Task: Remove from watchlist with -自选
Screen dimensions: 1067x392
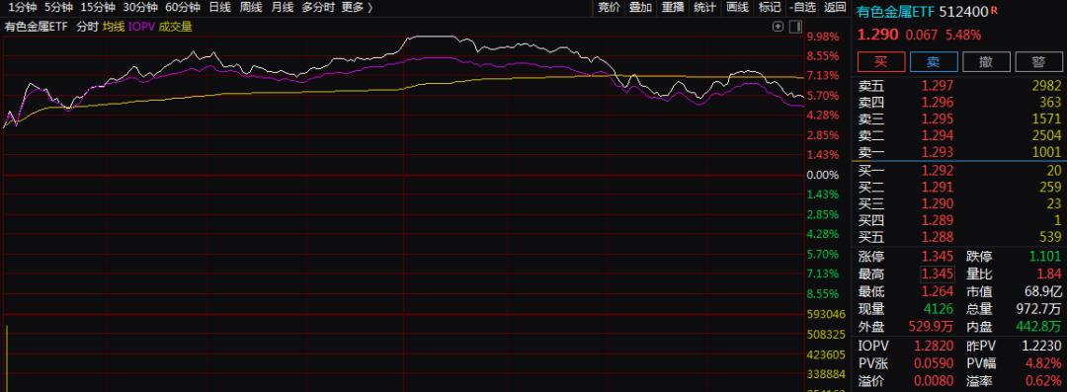Action: coord(803,8)
